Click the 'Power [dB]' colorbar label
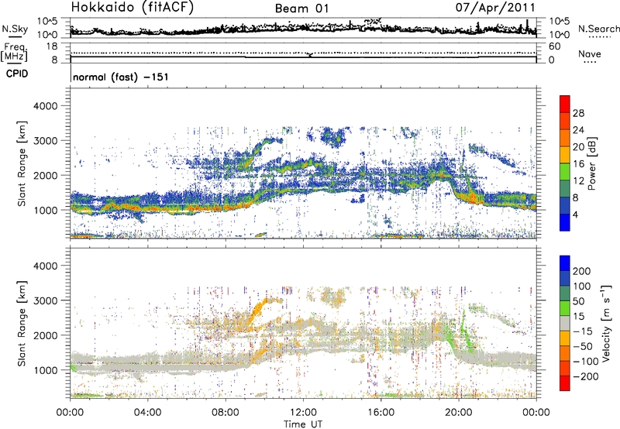 pos(592,163)
